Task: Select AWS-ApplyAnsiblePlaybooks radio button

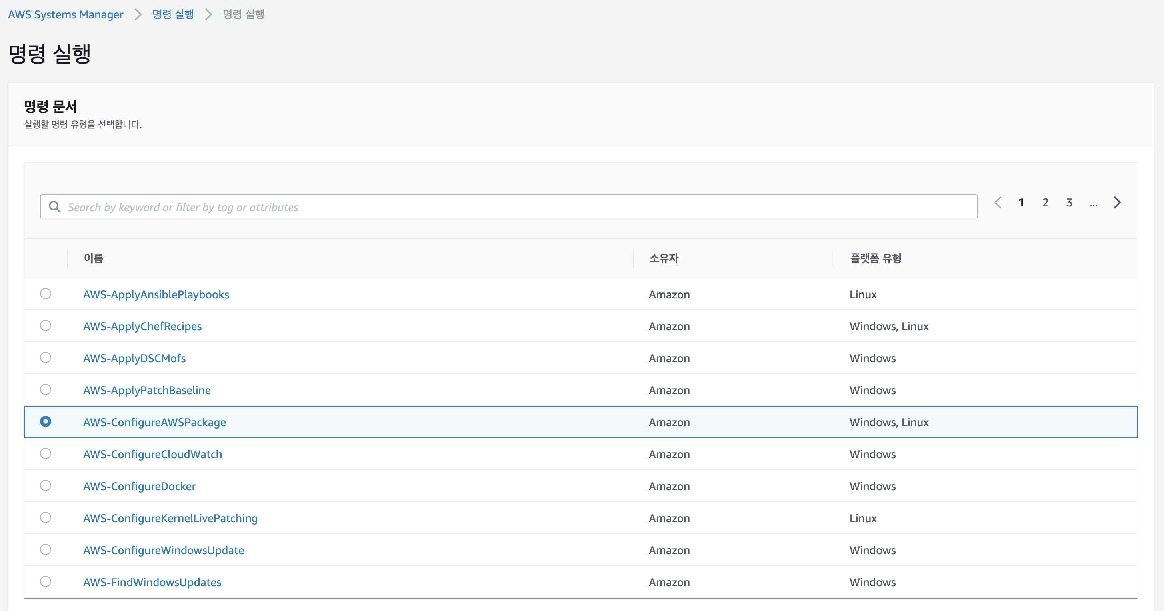Action: pyautogui.click(x=46, y=294)
